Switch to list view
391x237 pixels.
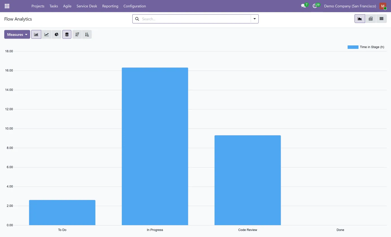[x=381, y=19]
